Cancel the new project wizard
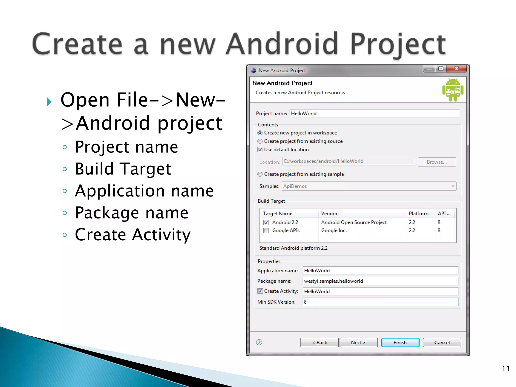 click(x=442, y=342)
